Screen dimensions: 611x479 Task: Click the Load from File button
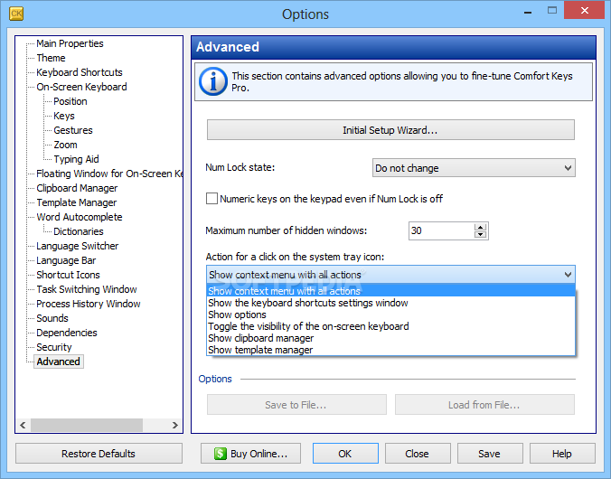point(484,405)
